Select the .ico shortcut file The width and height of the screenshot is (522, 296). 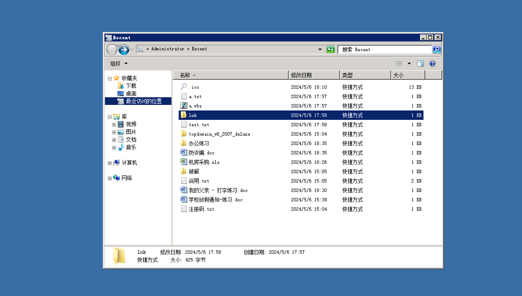coord(194,87)
